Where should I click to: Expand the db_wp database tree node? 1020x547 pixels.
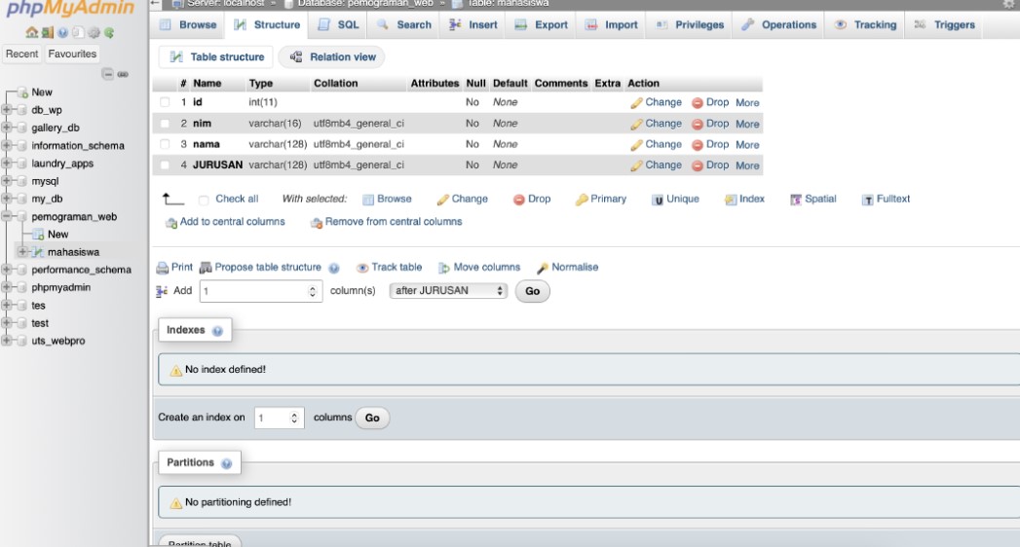click(x=8, y=110)
